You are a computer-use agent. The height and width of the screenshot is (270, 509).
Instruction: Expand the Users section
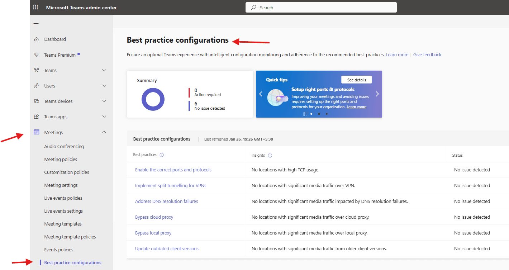(x=104, y=86)
